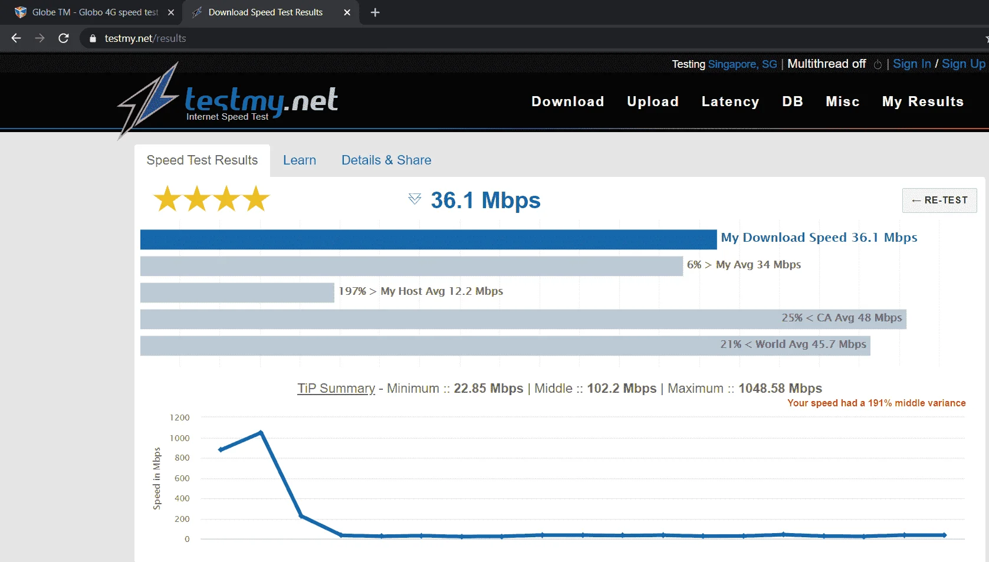The image size is (989, 562).
Task: Click the CA Avg 48 Mbps bar
Action: point(523,319)
